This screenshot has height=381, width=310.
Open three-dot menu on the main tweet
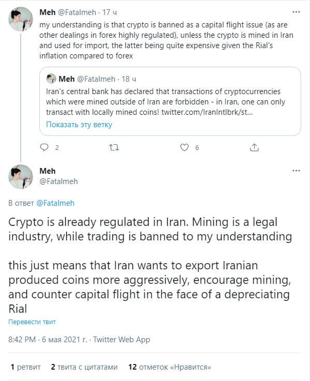296,171
